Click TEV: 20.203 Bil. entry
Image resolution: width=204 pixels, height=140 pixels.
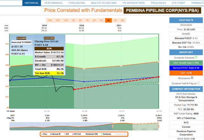coord(186,109)
